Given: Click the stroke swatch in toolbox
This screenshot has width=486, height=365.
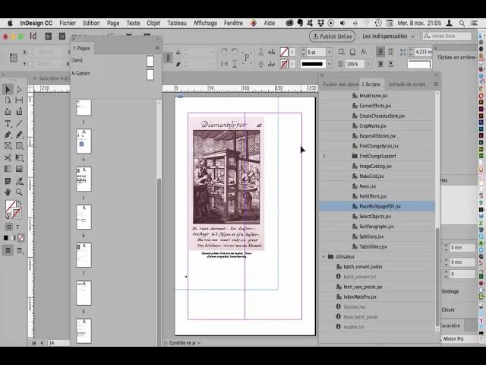Looking at the screenshot, I should point(16,213).
